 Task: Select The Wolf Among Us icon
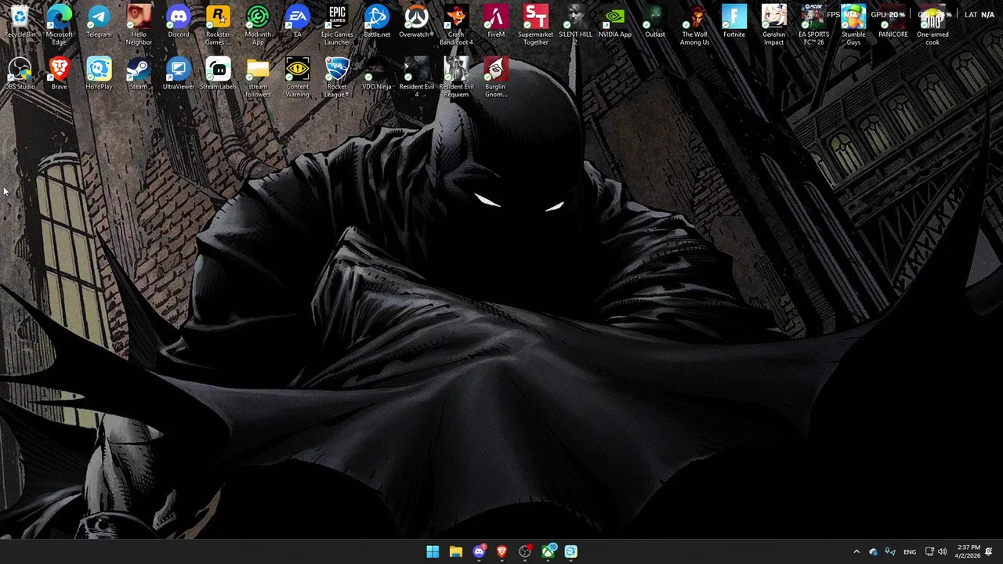pyautogui.click(x=694, y=25)
